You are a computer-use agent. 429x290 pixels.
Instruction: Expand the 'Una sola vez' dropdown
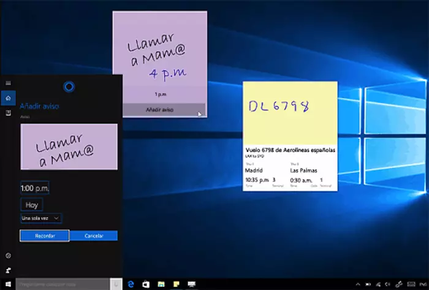(41, 218)
